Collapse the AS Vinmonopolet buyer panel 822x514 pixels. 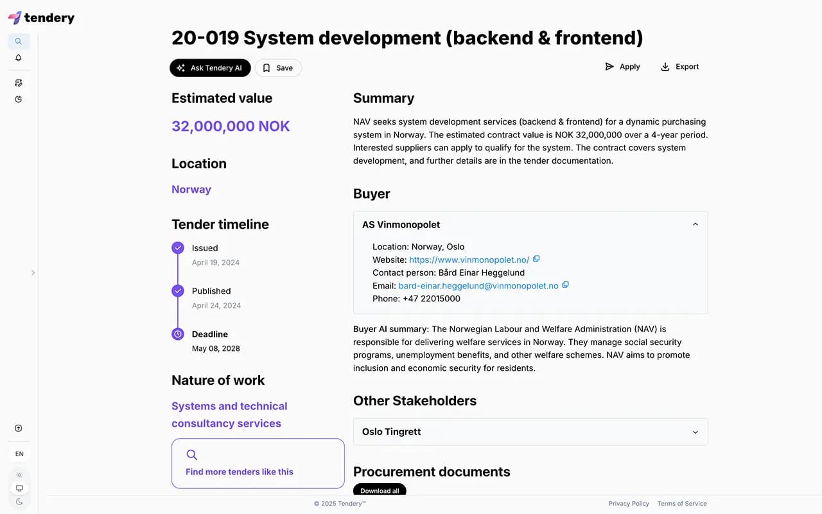(x=695, y=224)
